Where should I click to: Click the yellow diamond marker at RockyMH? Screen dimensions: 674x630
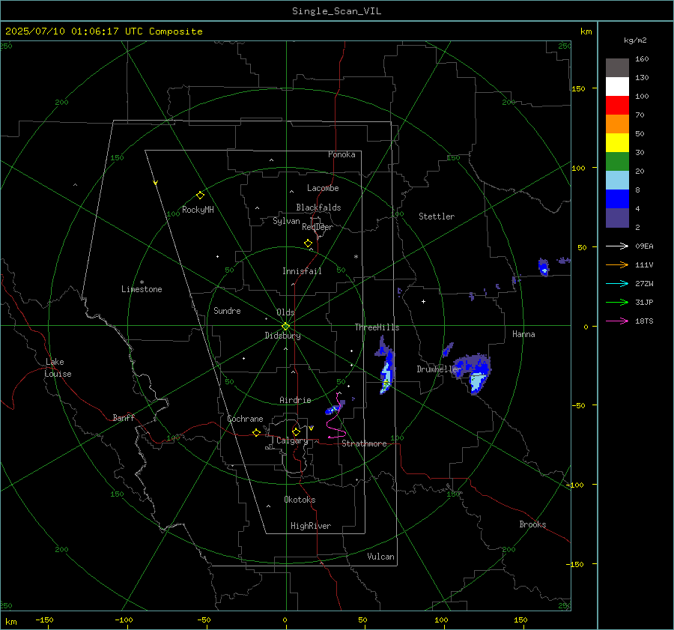[x=200, y=196]
